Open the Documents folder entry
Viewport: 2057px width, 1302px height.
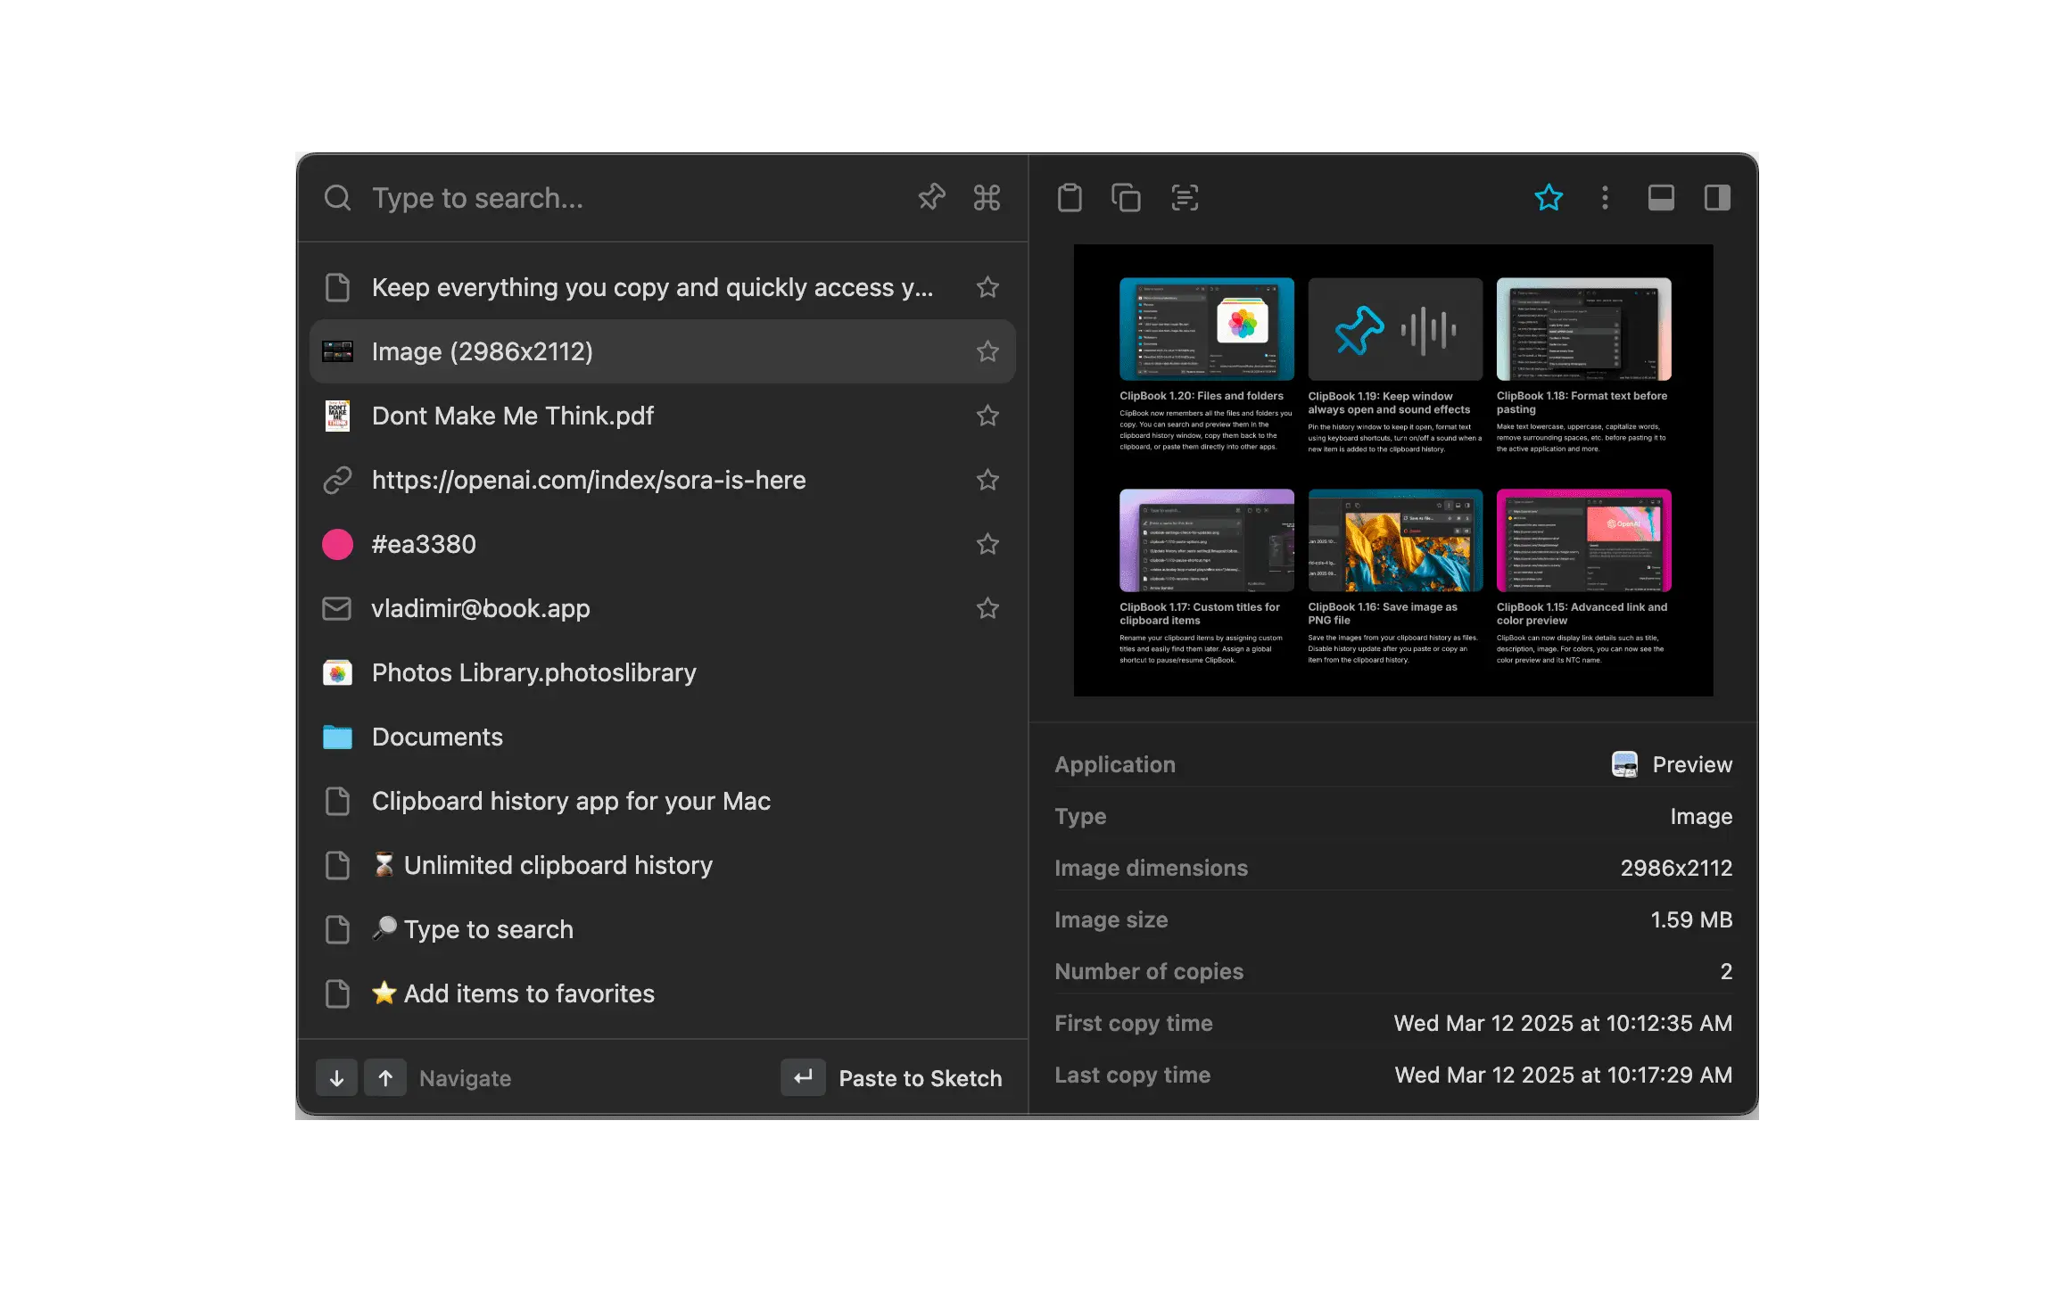[x=437, y=737]
